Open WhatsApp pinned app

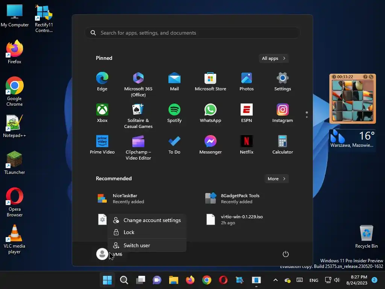(x=211, y=113)
